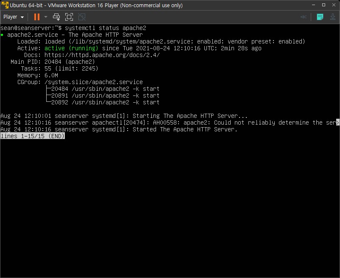Open the Player menu
Viewport: 340px width, 278px height.
click(14, 17)
